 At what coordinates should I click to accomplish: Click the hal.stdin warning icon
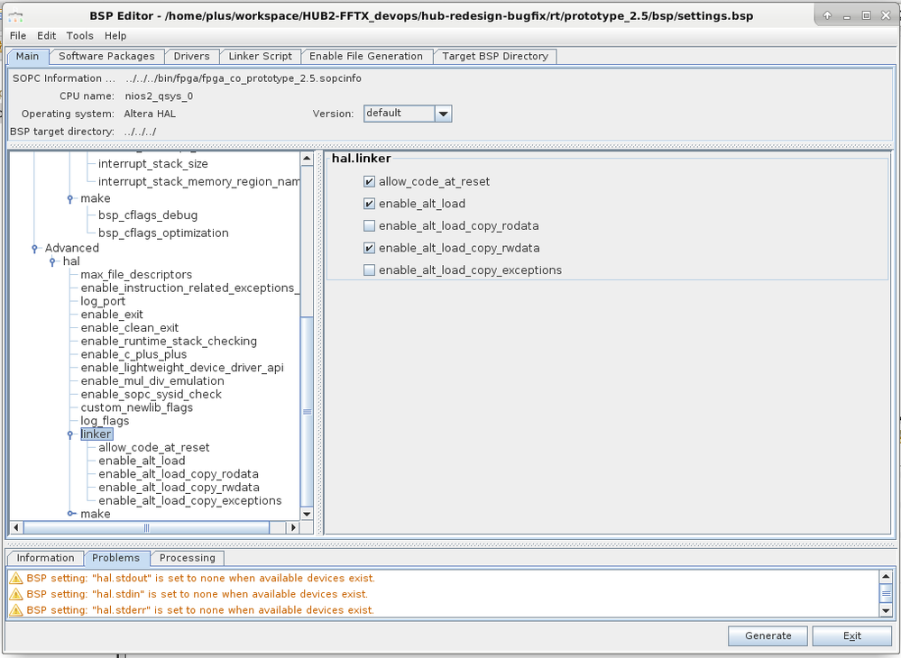pos(16,594)
